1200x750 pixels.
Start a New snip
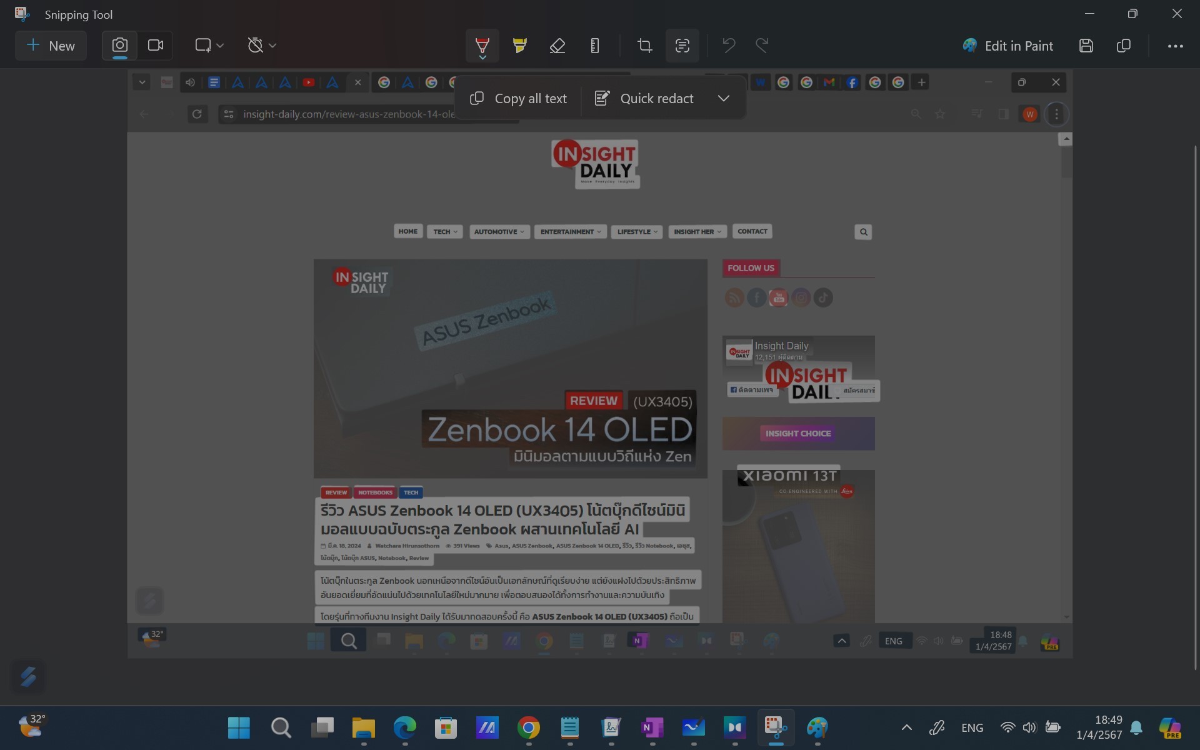coord(51,46)
